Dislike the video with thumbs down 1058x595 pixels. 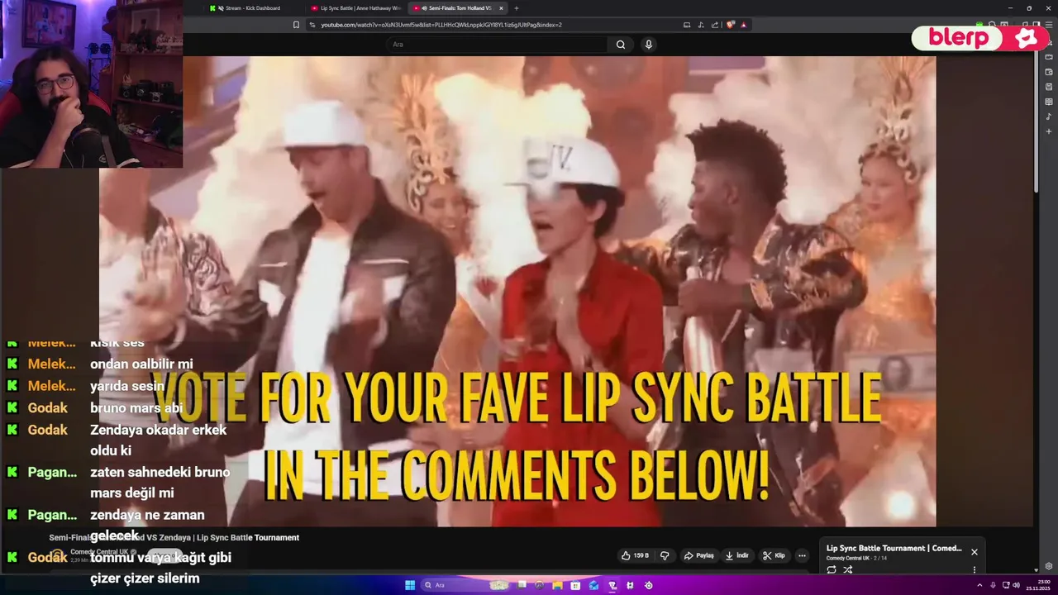[x=665, y=555]
